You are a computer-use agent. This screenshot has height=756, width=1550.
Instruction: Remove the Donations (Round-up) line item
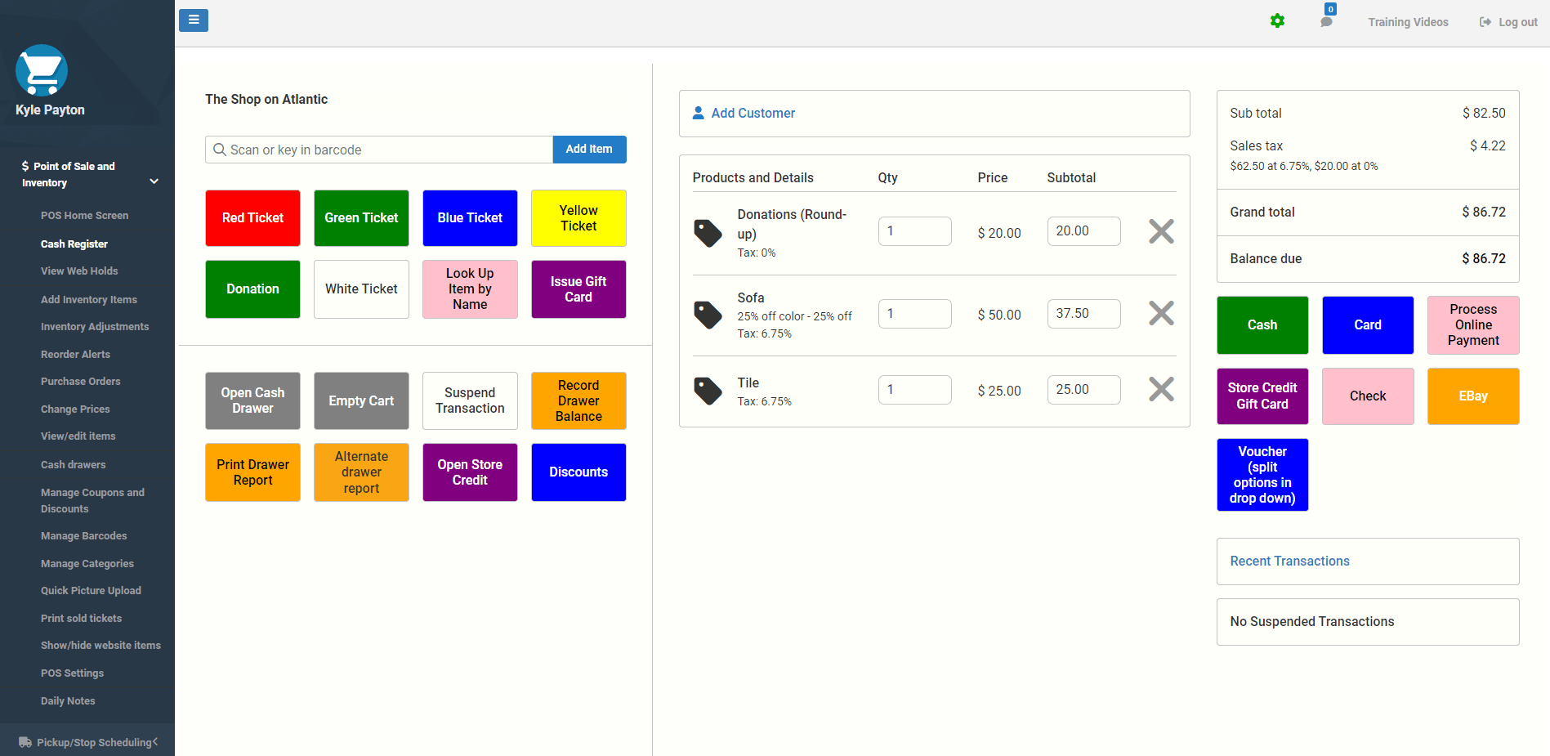[x=1161, y=231]
